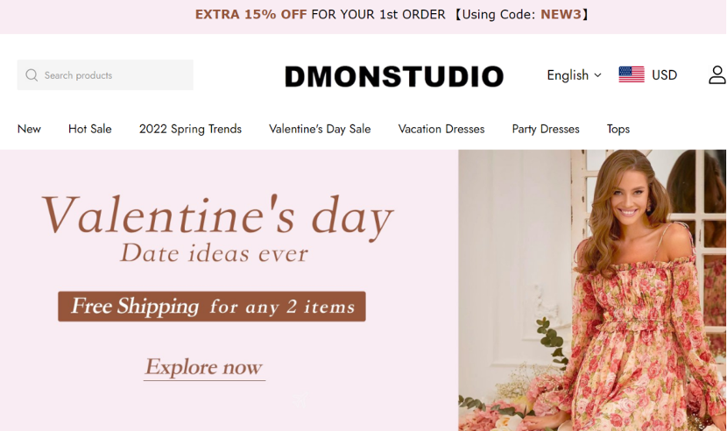
Task: Open the Hot Sale category
Action: [x=90, y=129]
